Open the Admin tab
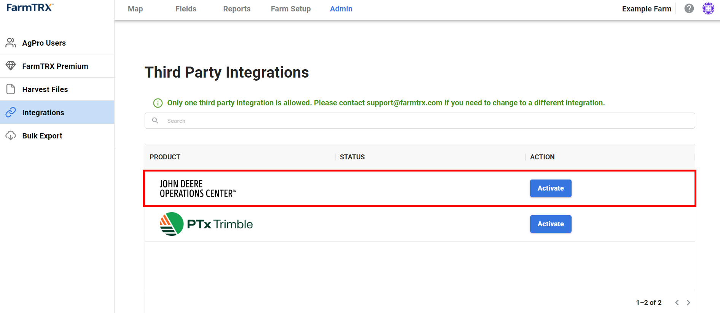This screenshot has width=720, height=313. pyautogui.click(x=341, y=9)
